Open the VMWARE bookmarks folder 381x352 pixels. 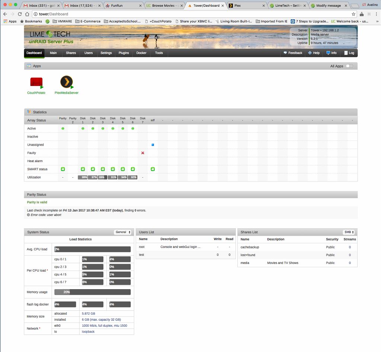pos(63,21)
